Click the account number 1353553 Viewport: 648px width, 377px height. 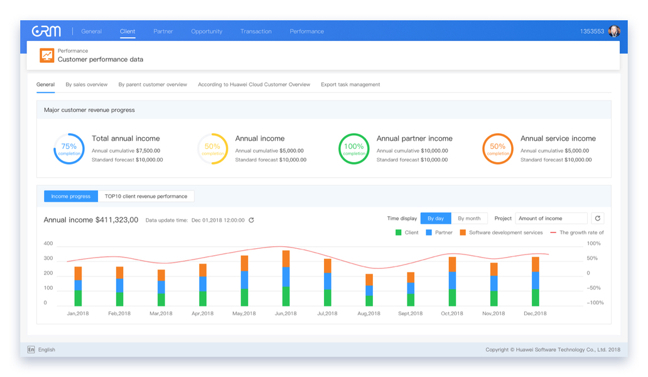[591, 31]
